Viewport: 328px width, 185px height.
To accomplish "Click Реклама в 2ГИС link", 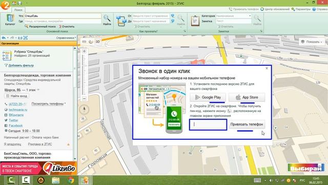I will tap(40, 144).
